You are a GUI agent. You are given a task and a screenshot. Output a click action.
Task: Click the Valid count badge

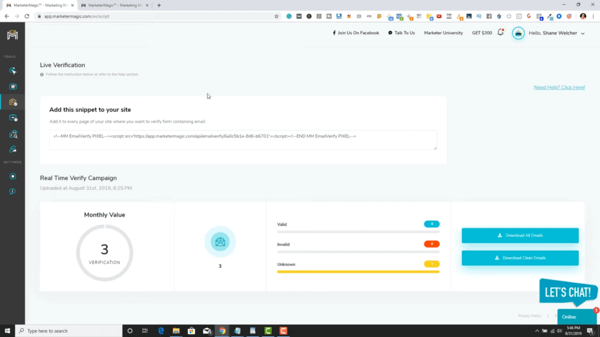pyautogui.click(x=432, y=224)
